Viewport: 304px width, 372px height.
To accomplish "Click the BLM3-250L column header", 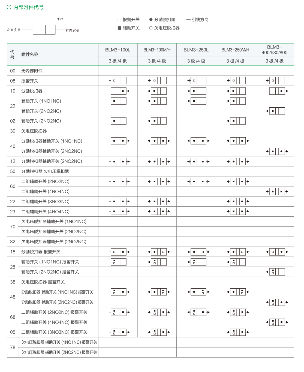I will (x=196, y=50).
